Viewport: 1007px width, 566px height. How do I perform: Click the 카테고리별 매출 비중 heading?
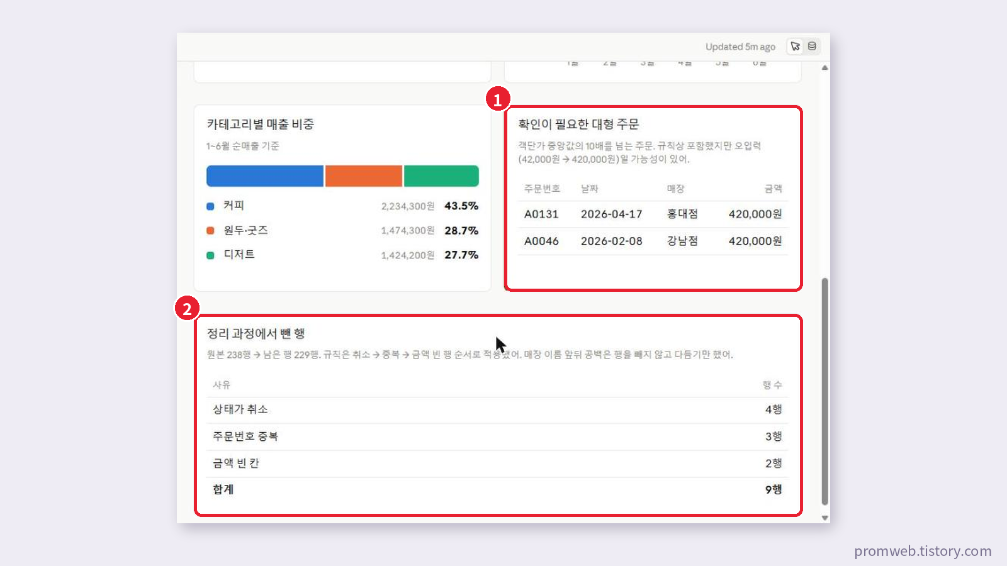click(x=261, y=125)
